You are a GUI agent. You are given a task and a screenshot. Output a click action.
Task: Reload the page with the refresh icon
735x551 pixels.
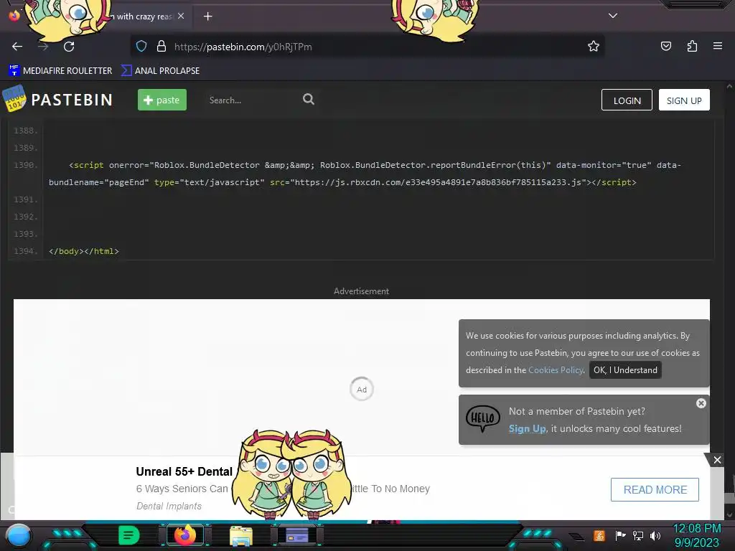69,47
